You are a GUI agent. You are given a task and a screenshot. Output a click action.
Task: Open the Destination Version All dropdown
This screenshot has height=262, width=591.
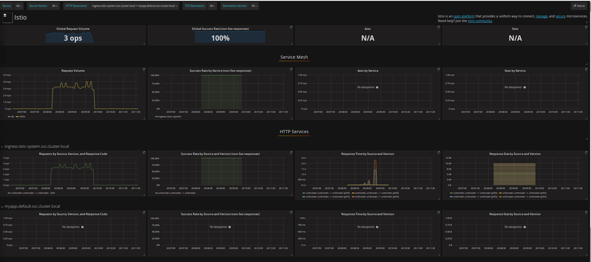click(254, 6)
